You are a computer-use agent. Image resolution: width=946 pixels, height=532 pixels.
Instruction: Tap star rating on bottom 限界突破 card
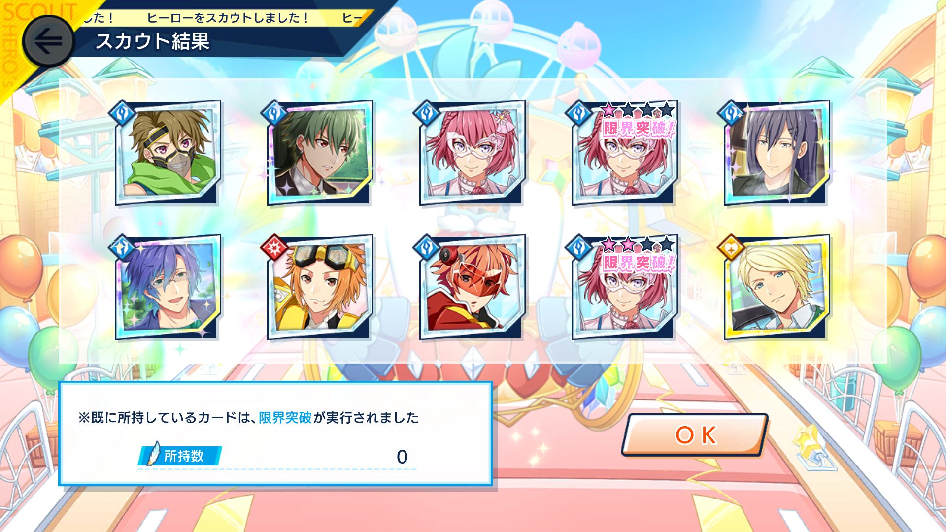[x=638, y=244]
